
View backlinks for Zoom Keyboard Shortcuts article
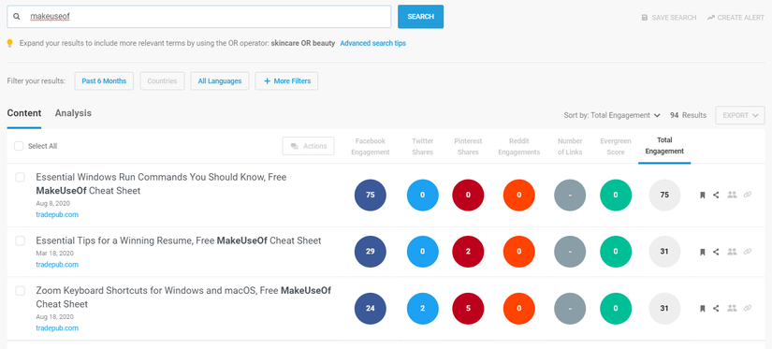[x=748, y=309]
